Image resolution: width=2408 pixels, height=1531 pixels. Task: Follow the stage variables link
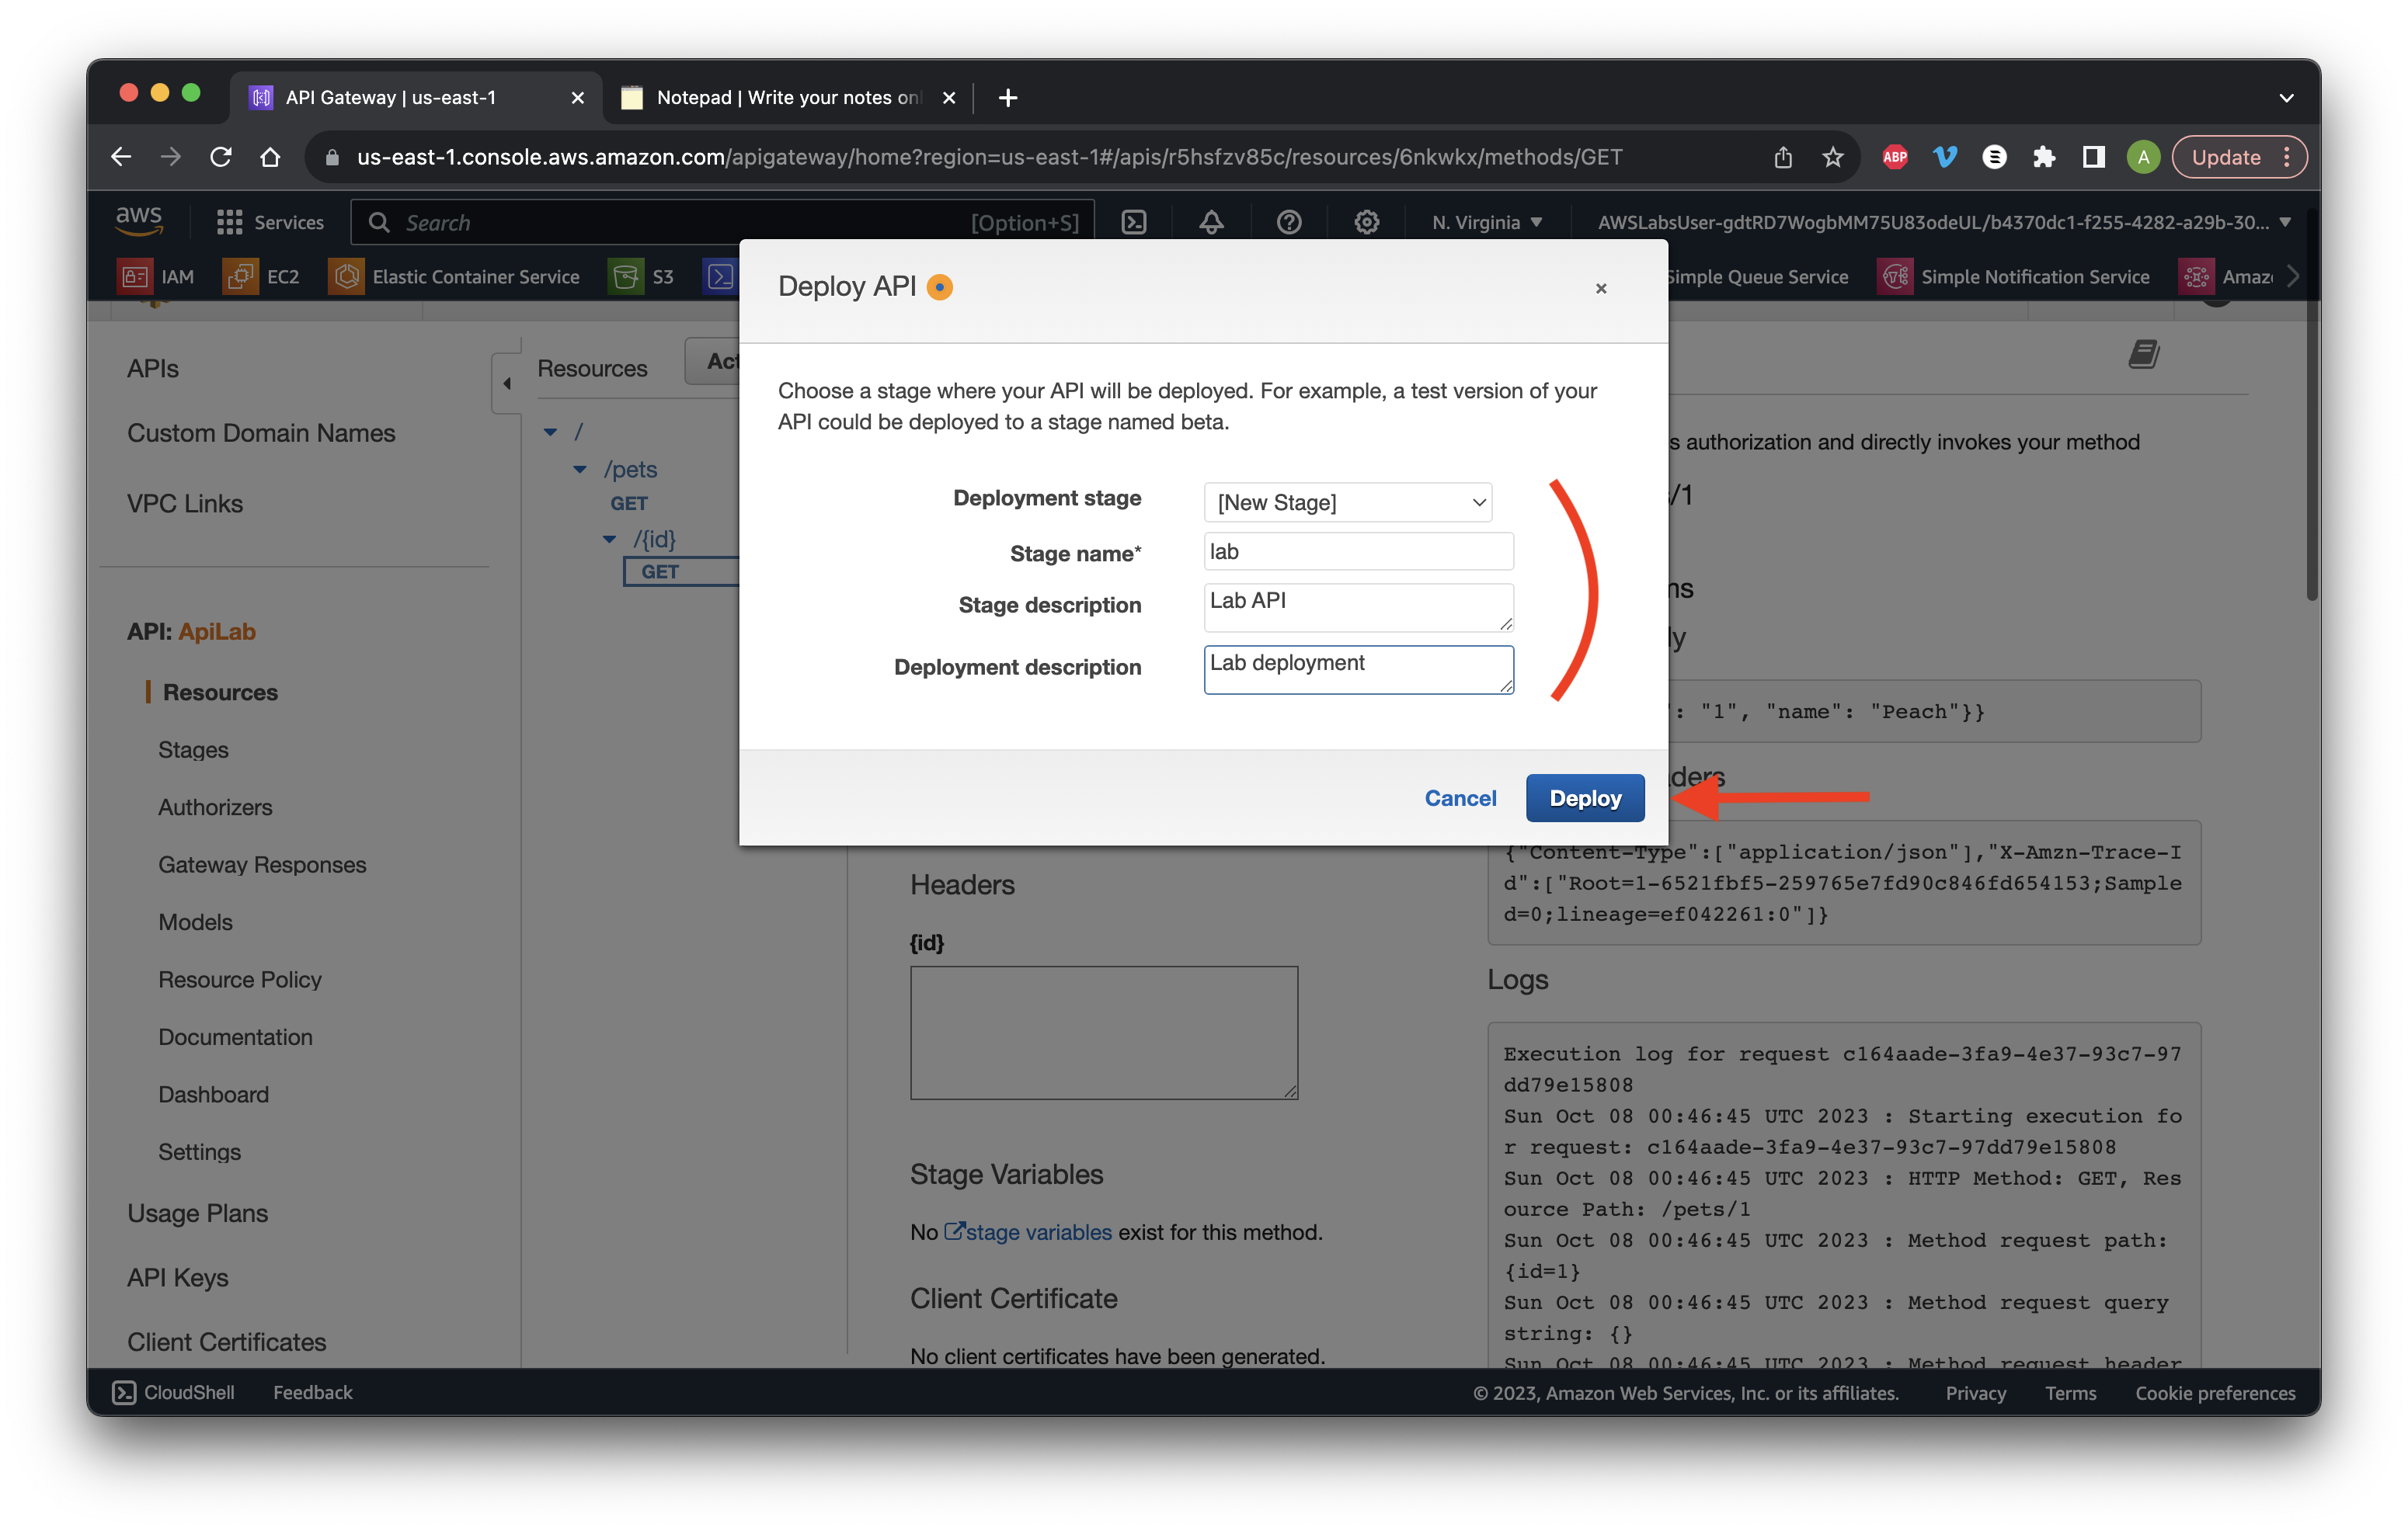1028,1231
